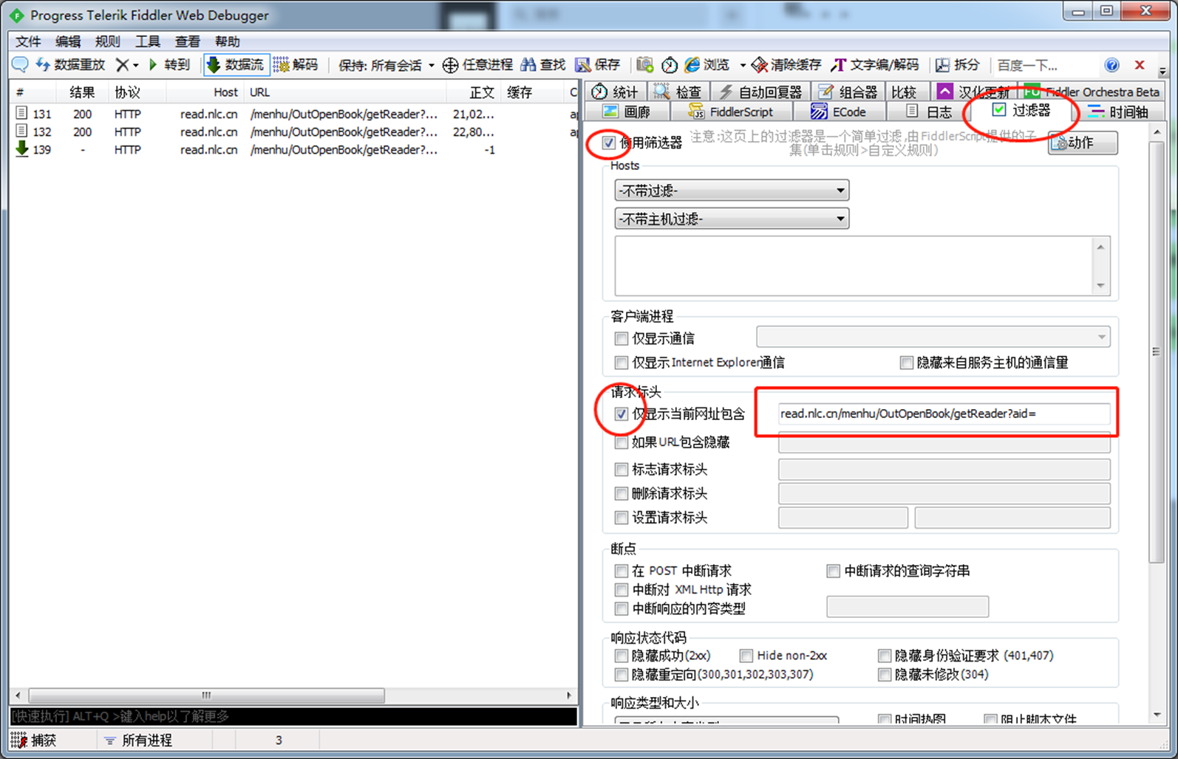Viewport: 1178px width, 759px height.
Task: Open 保持: 所有会话 keep sessions dropdown
Action: (x=387, y=65)
